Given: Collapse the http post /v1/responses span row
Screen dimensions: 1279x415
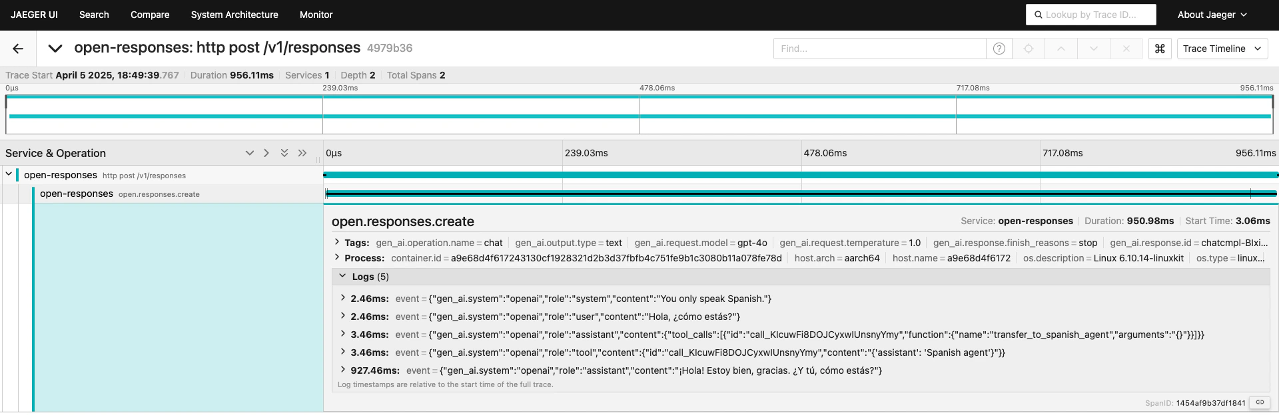Looking at the screenshot, I should coord(8,174).
